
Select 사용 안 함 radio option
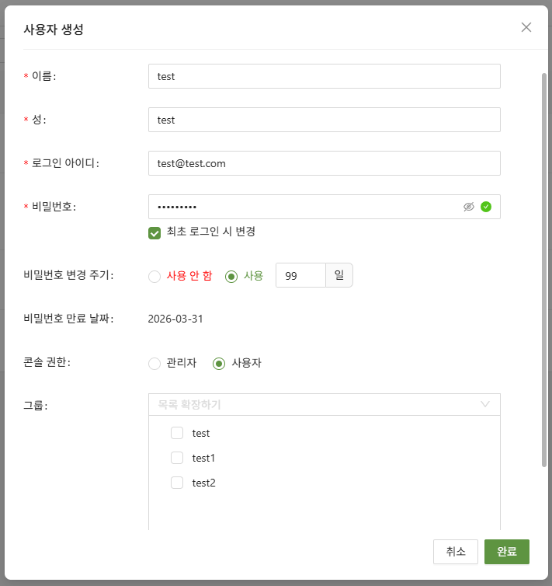(154, 276)
